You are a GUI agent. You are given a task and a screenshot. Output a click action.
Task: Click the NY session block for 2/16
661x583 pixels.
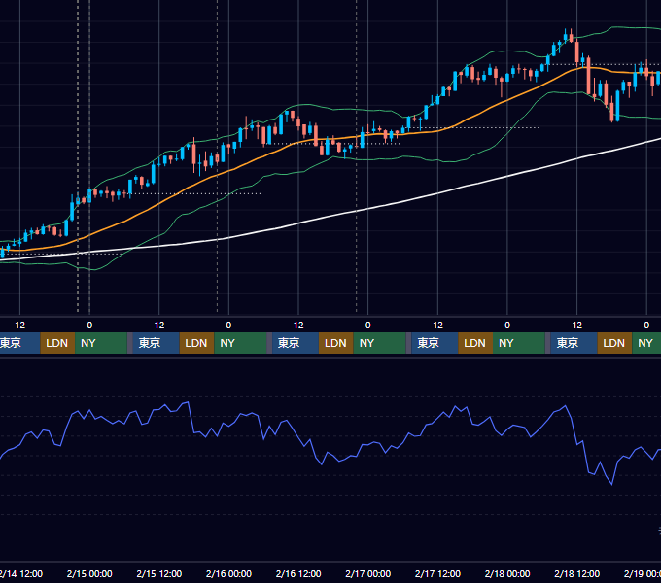tap(379, 343)
